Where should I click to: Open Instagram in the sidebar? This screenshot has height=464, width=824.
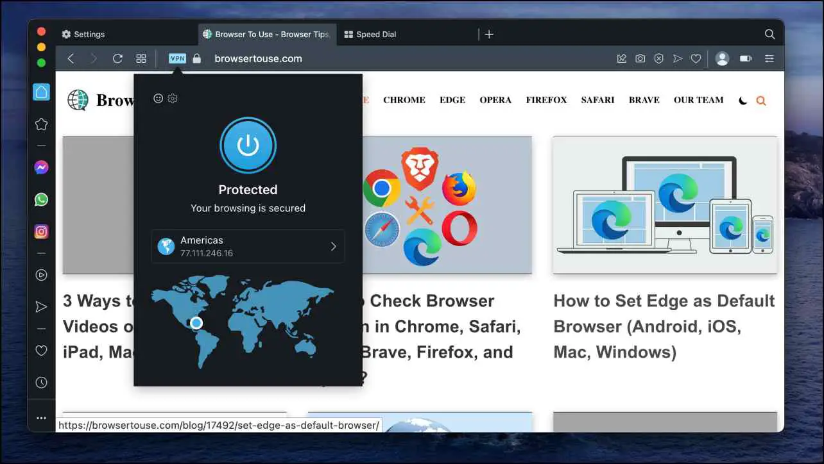pos(41,232)
